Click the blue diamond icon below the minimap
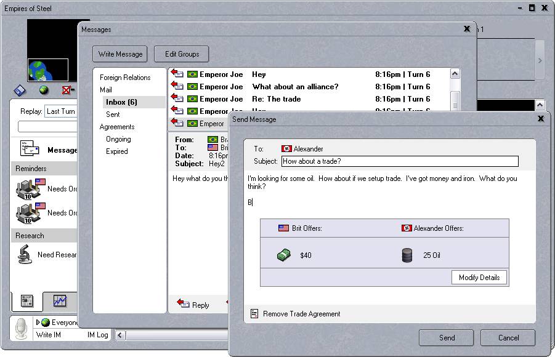 (x=20, y=90)
